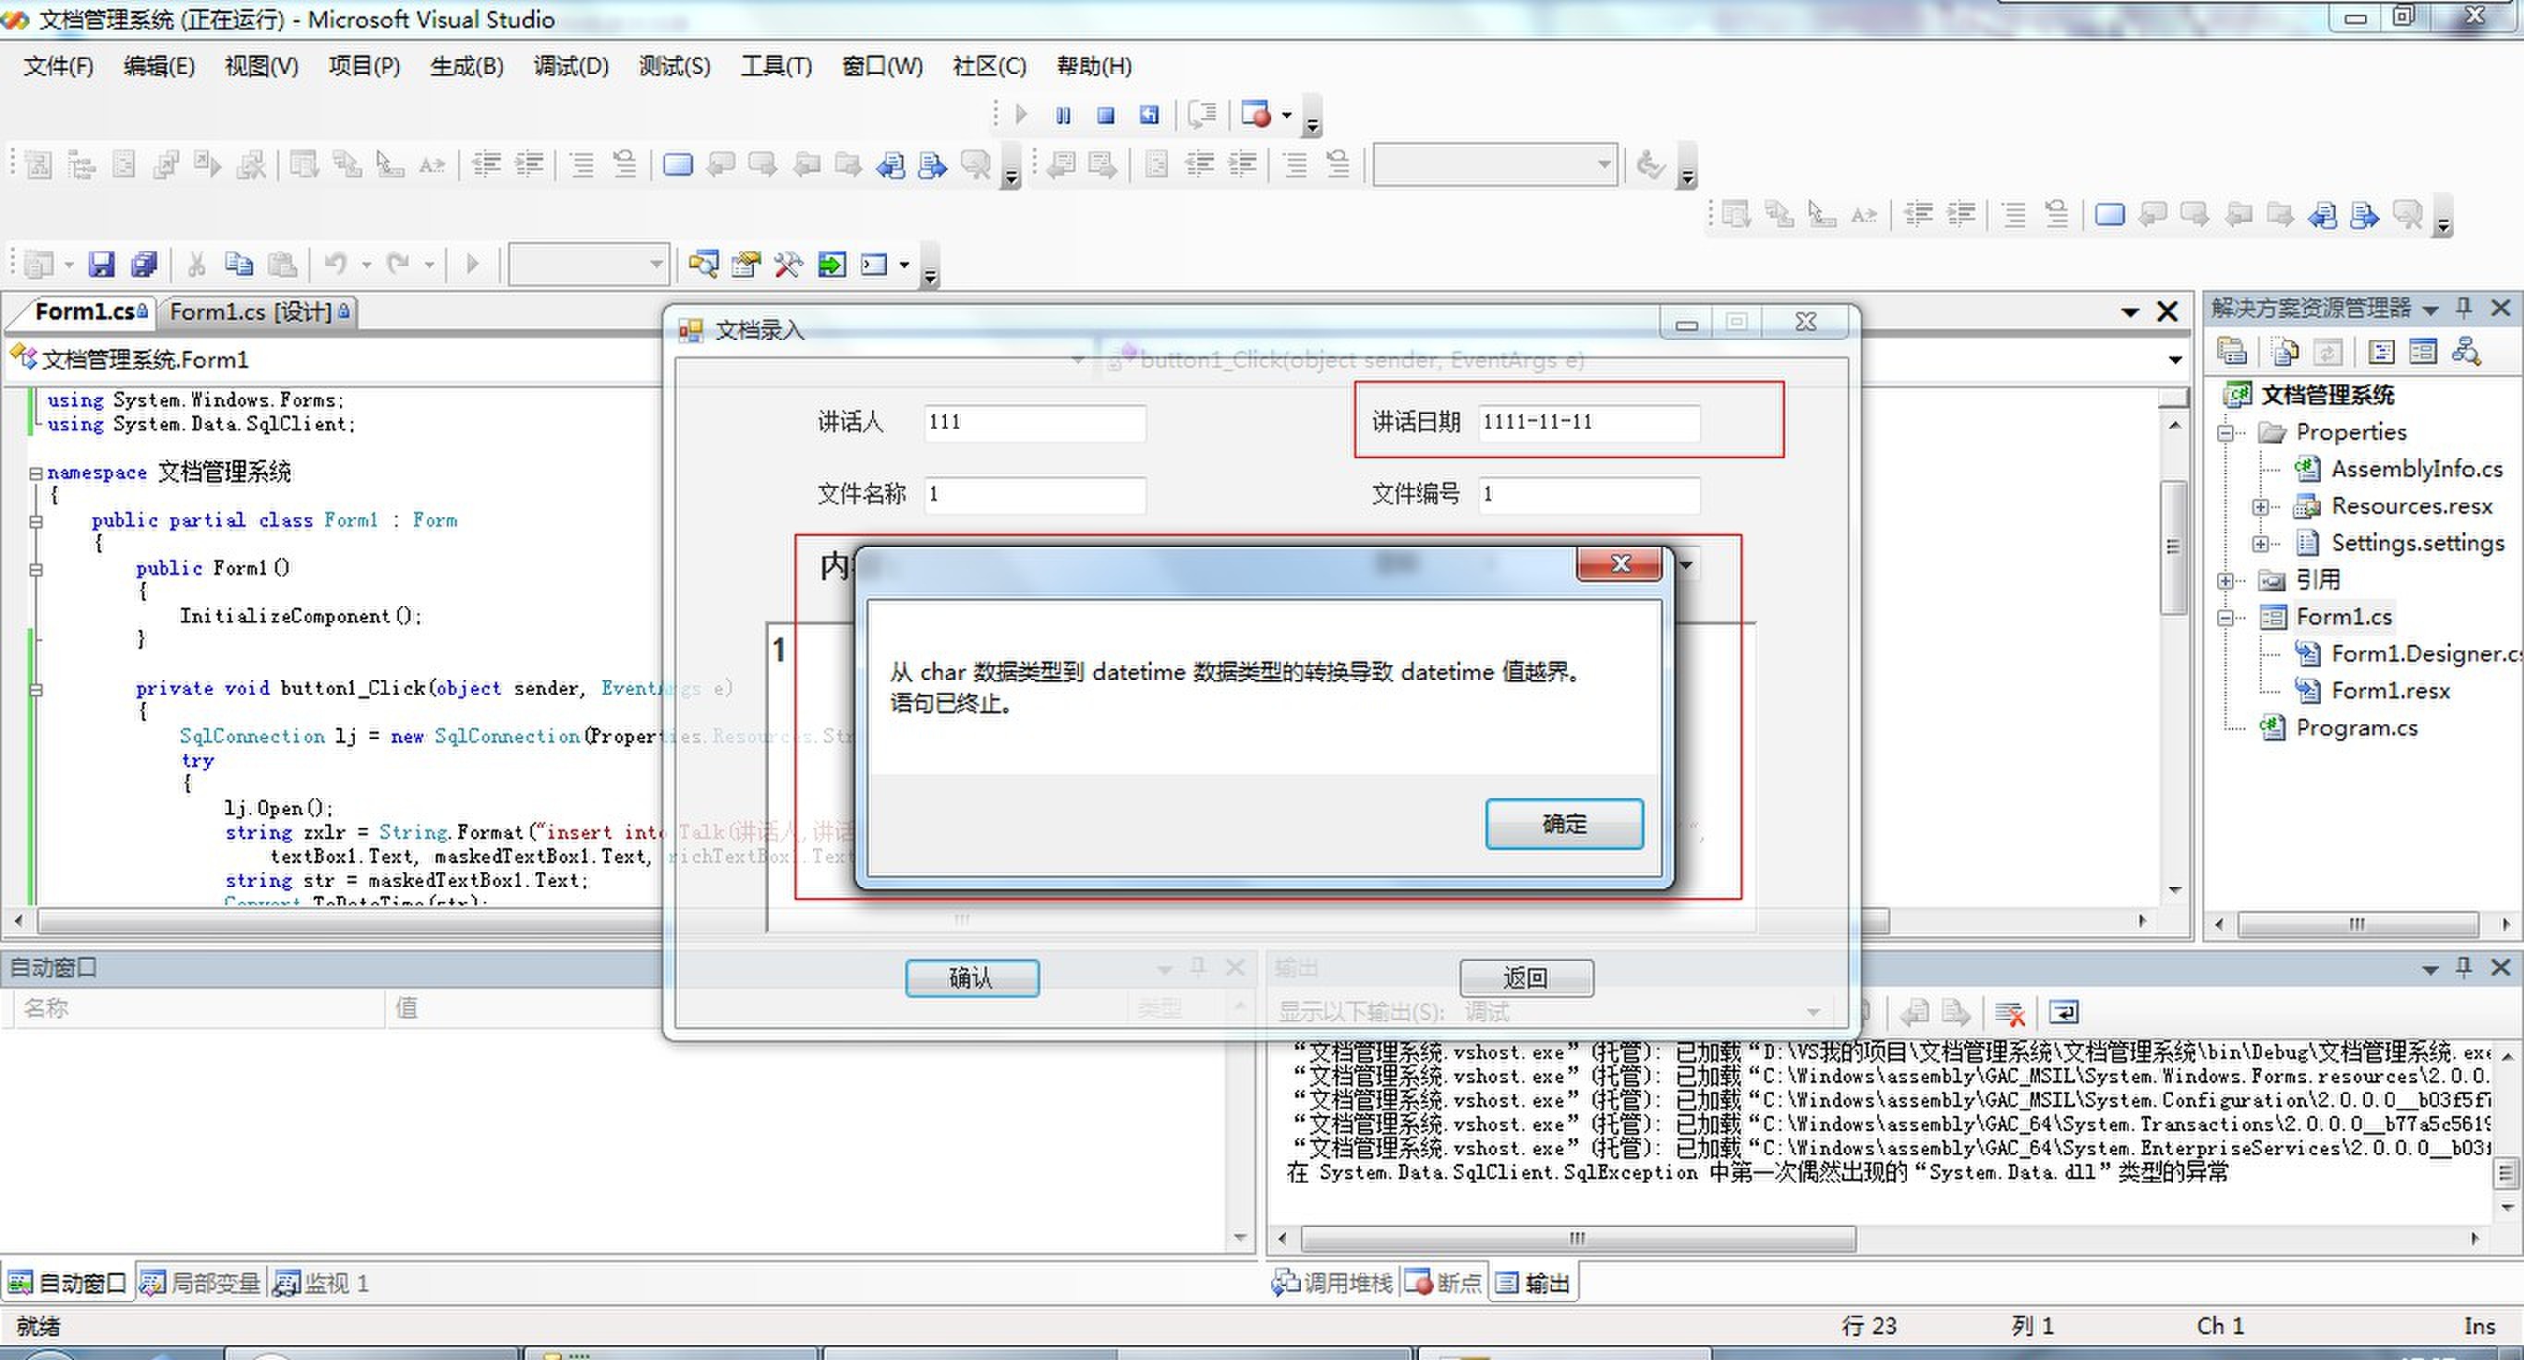Click the 确认 button in 文档录入 form
The image size is (2524, 1360).
(x=972, y=977)
